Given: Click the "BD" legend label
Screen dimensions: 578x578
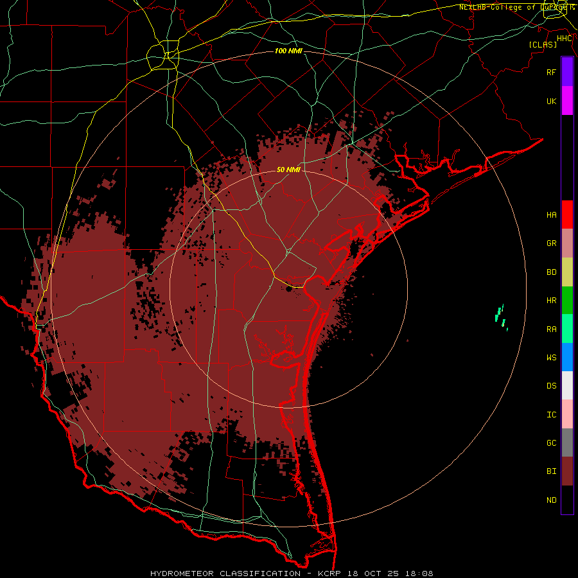Looking at the screenshot, I should click(x=552, y=272).
